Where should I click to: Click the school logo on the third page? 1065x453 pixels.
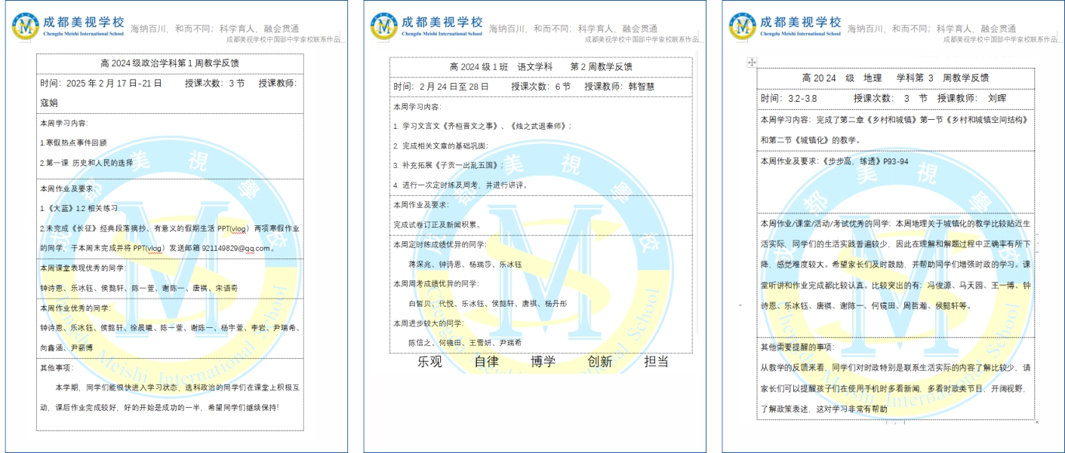click(x=743, y=26)
